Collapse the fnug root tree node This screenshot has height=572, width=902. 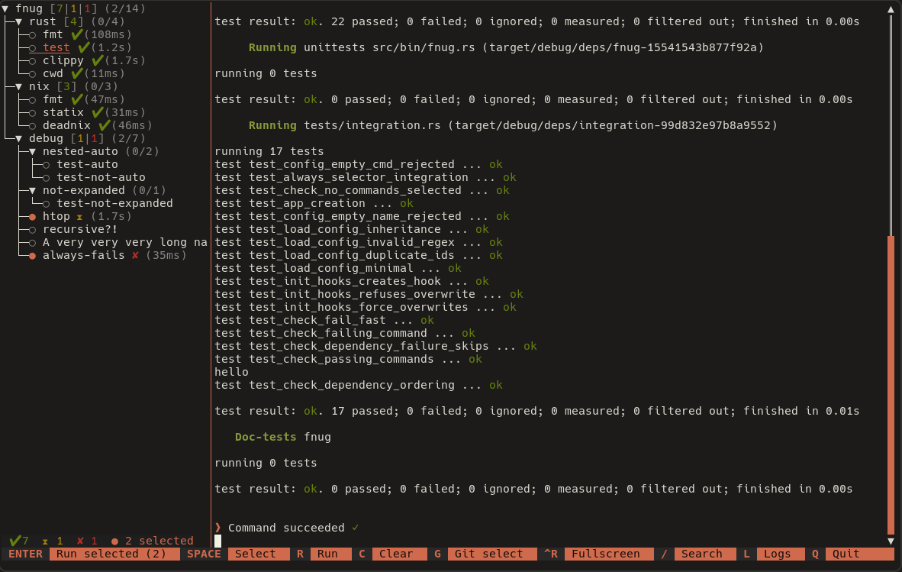[5, 8]
